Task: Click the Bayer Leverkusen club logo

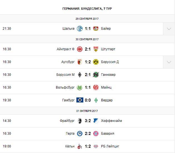Action: tap(96, 29)
